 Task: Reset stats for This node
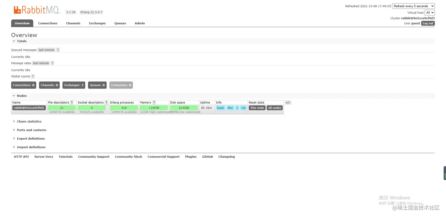[257, 108]
